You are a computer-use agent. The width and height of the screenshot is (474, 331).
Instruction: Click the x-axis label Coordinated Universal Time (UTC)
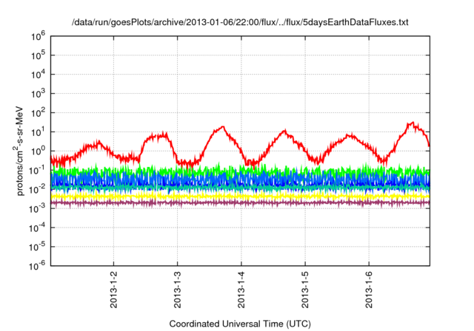tap(240, 324)
